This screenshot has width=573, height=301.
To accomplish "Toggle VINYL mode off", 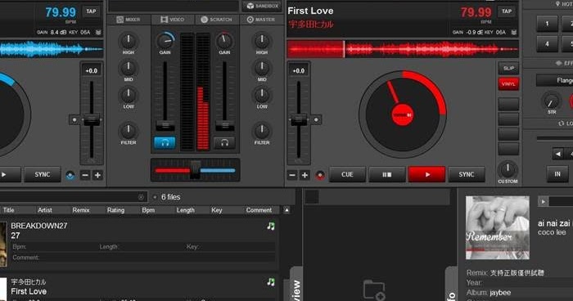I will click(x=508, y=84).
